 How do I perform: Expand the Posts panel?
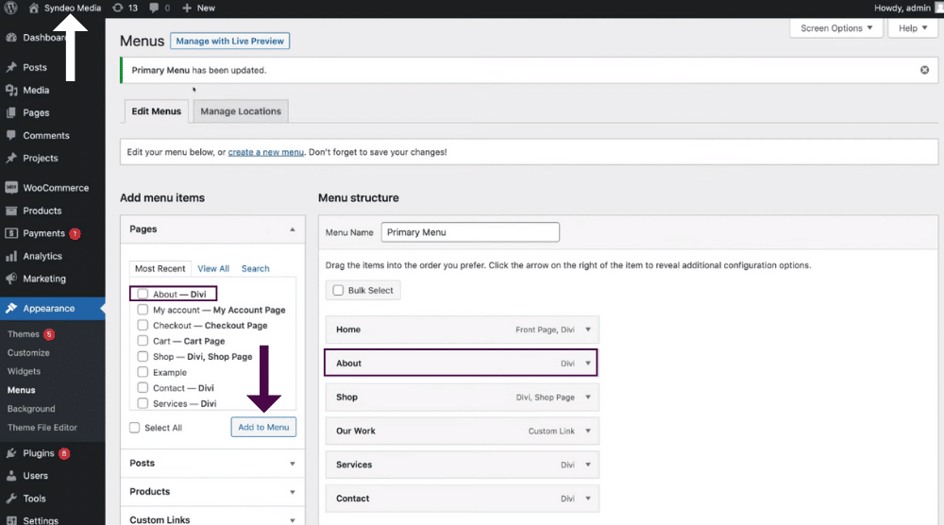tap(293, 464)
